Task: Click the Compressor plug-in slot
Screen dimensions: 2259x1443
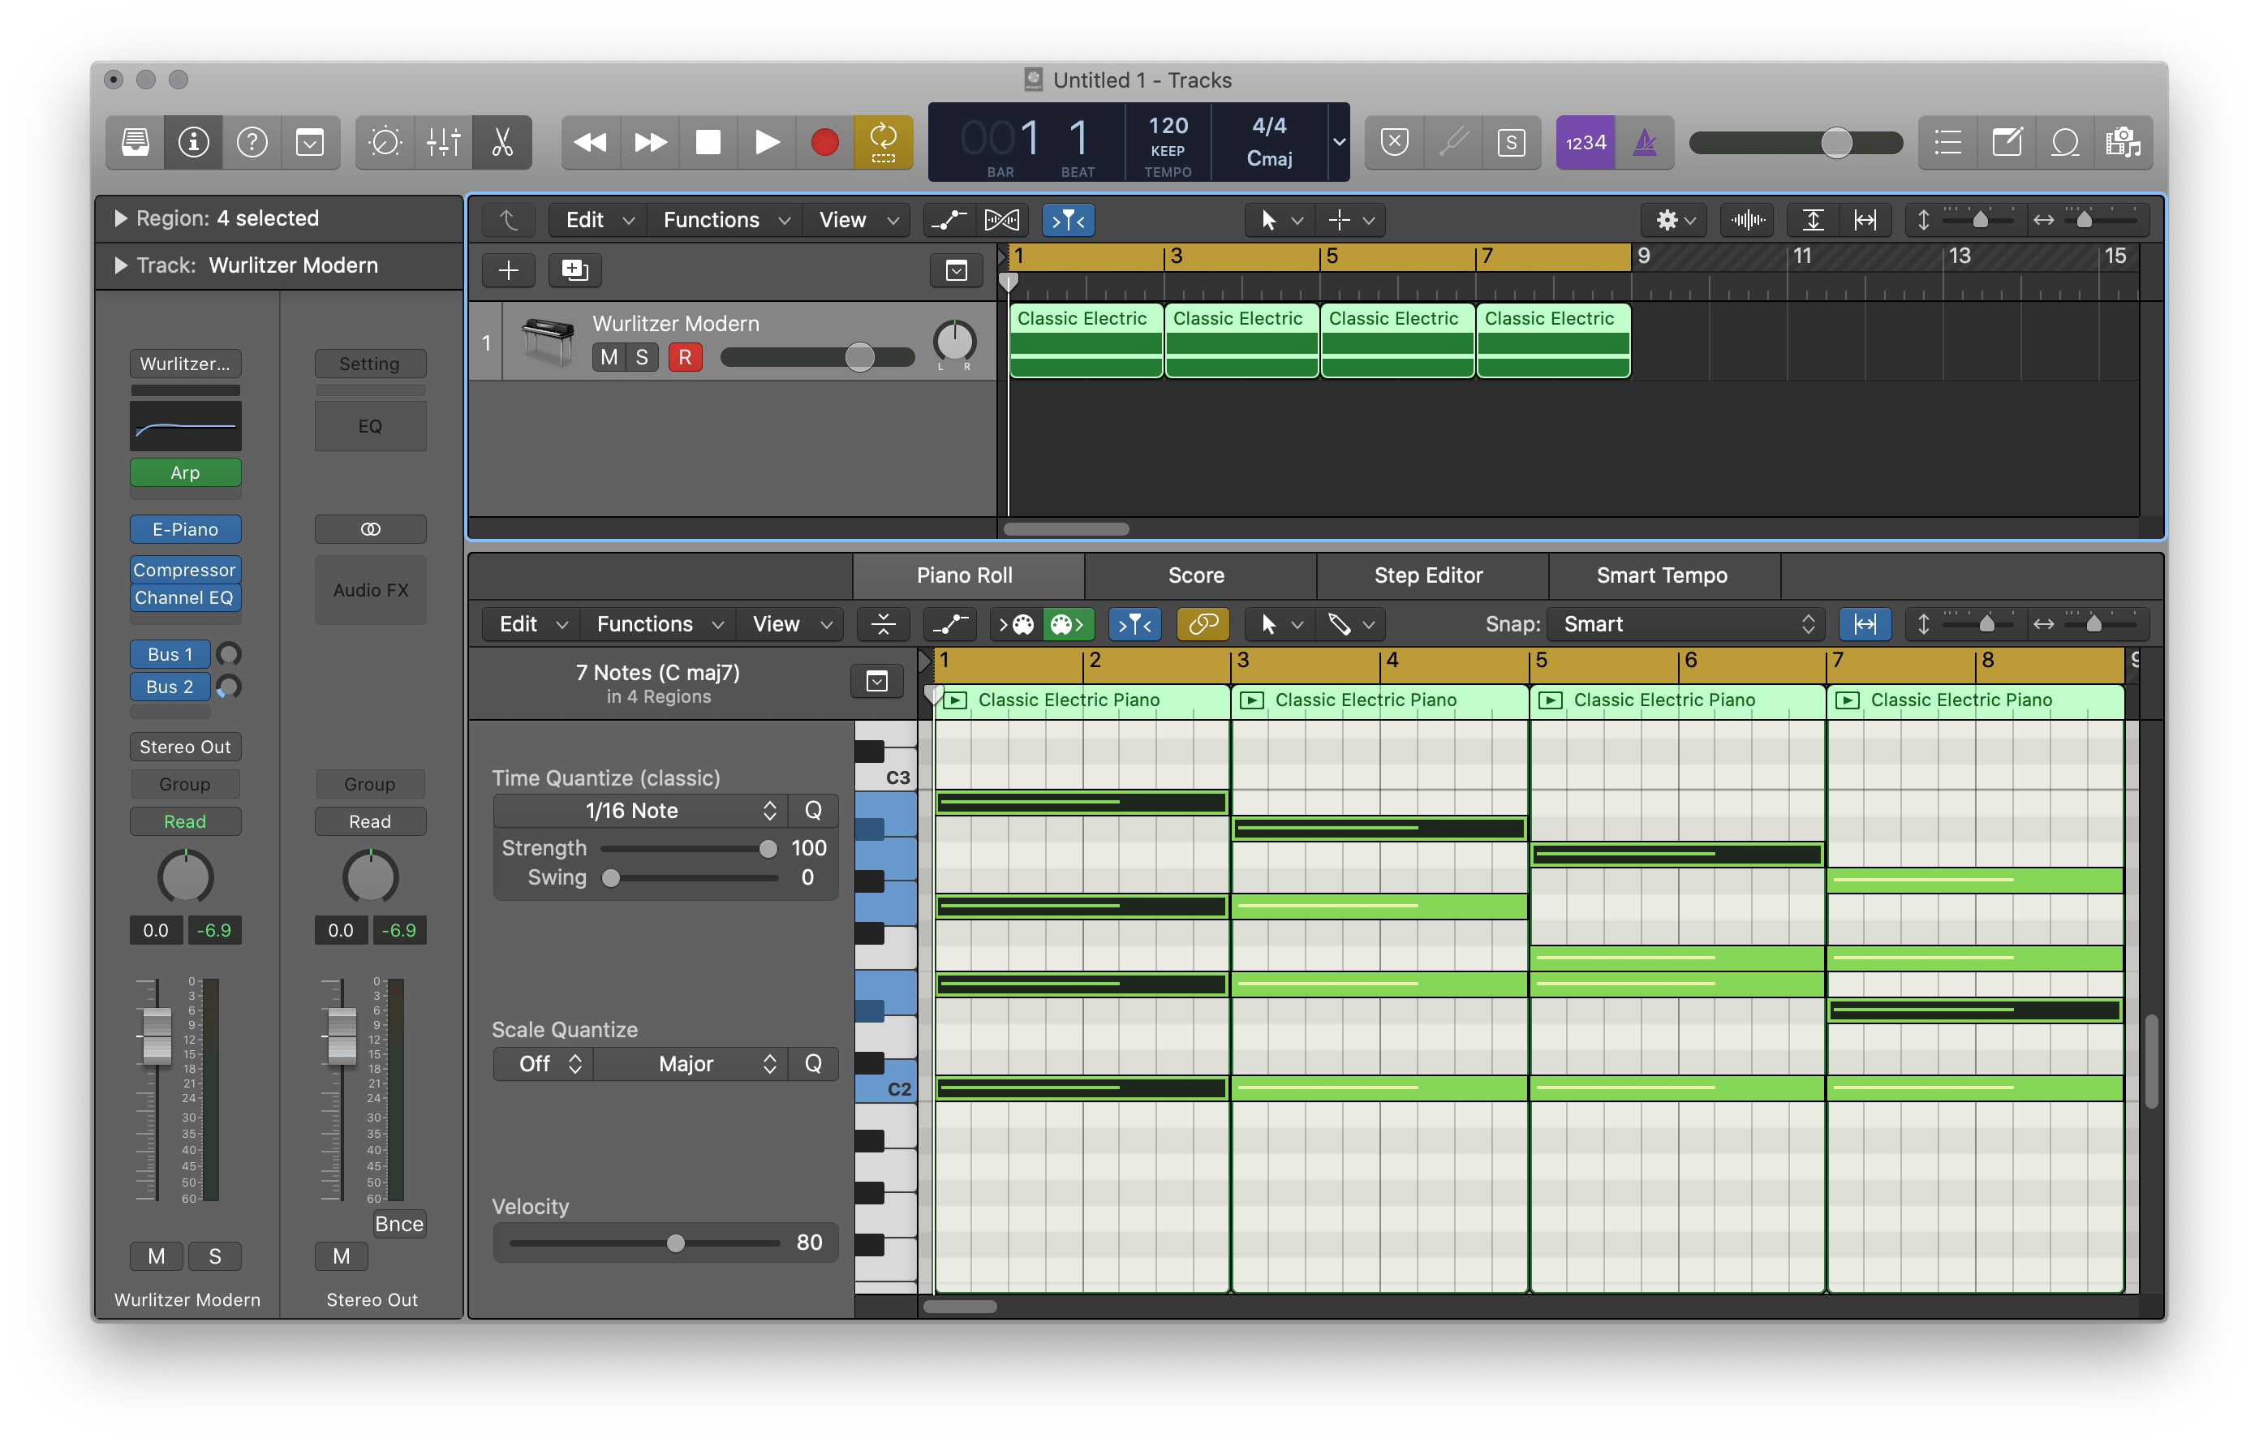Action: point(185,570)
